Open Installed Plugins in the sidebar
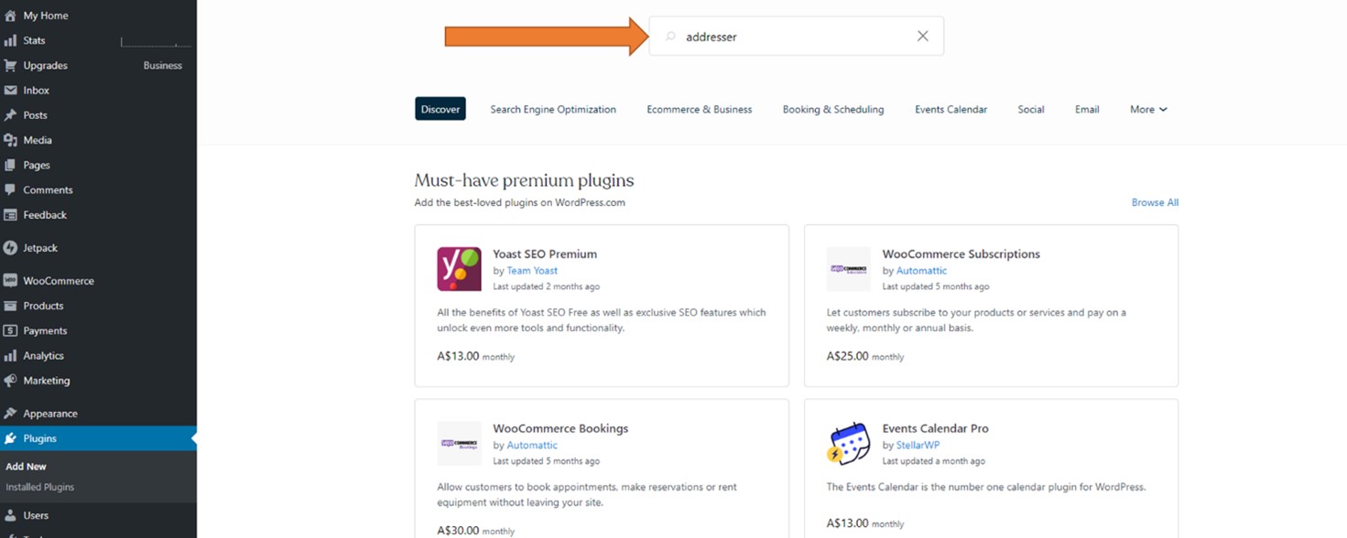Viewport: 1347px width, 538px height. [x=39, y=488]
